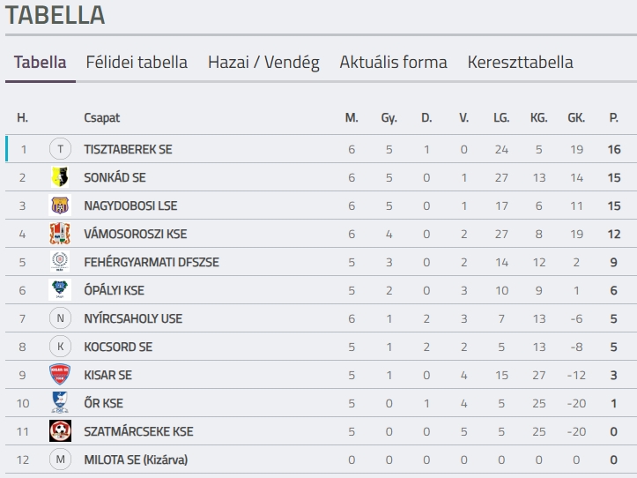Click the Nyírcsaholy USE placeholder logo

pyautogui.click(x=60, y=318)
